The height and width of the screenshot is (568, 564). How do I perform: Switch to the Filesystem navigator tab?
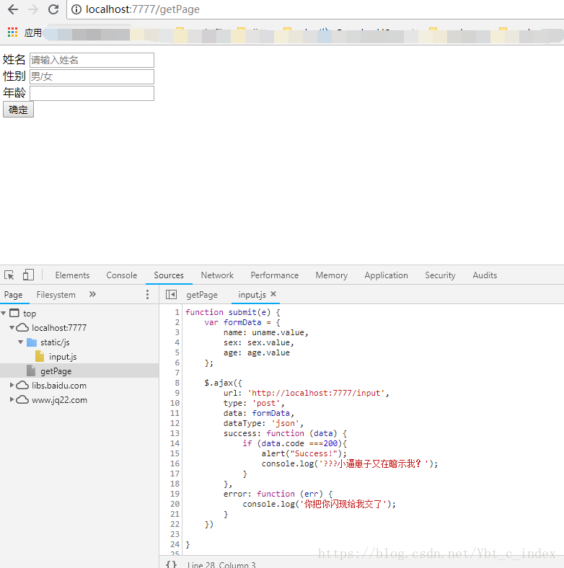[56, 295]
